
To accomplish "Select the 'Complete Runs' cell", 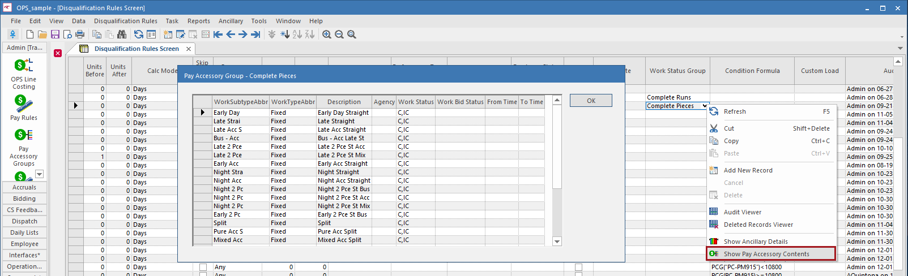I will (x=677, y=97).
